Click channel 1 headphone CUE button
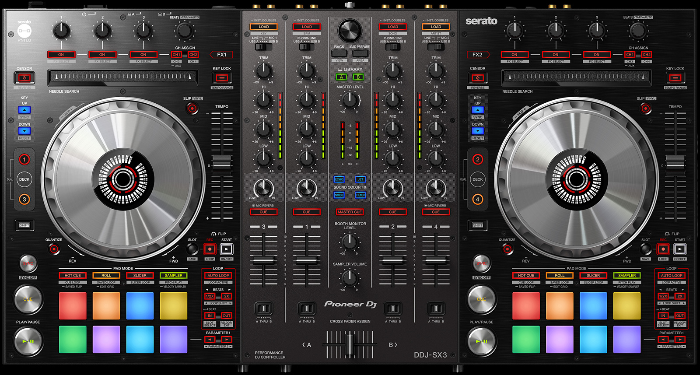Image resolution: width=700 pixels, height=375 pixels. 307,212
